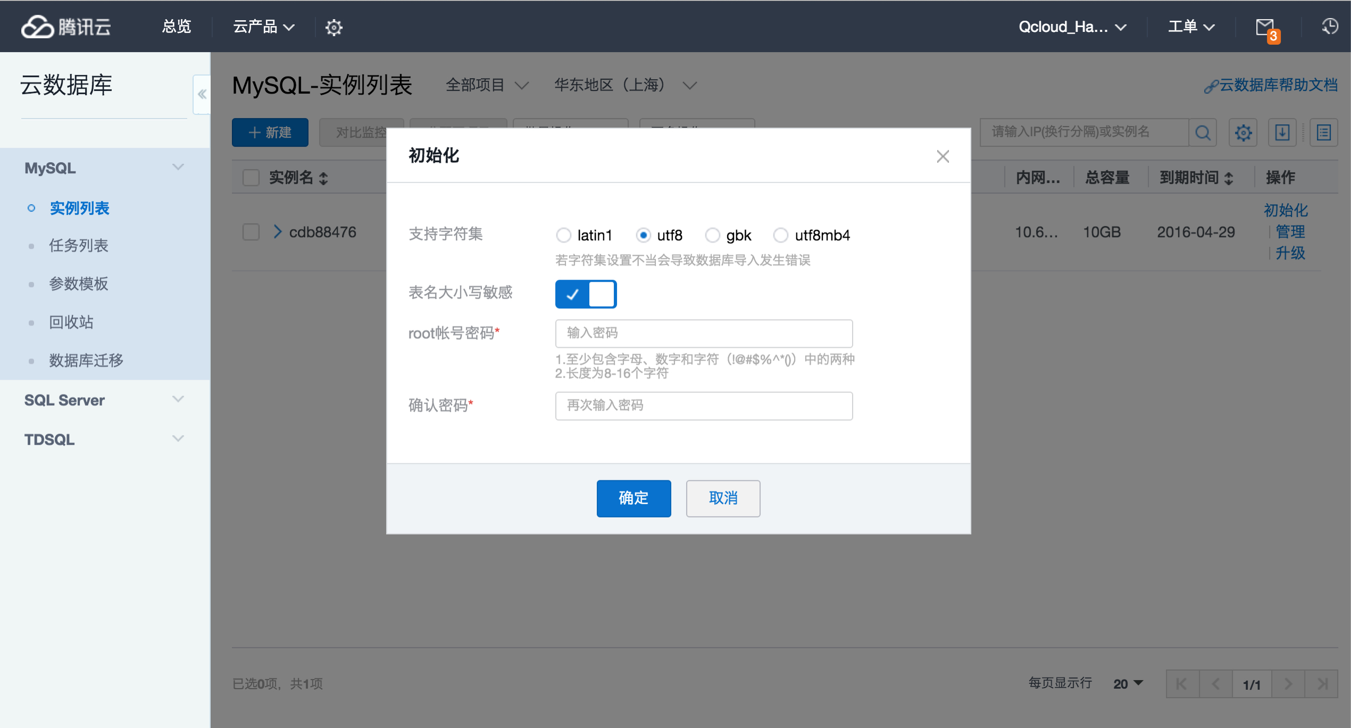The image size is (1351, 728).
Task: Click the 2016-04-29 expiry date cell
Action: [x=1196, y=232]
